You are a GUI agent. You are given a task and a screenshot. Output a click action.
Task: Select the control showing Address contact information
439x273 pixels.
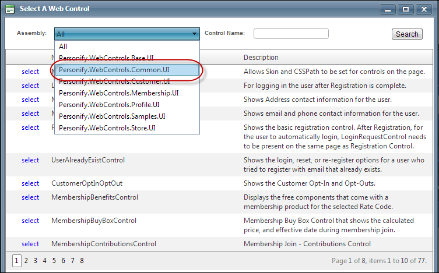click(30, 100)
